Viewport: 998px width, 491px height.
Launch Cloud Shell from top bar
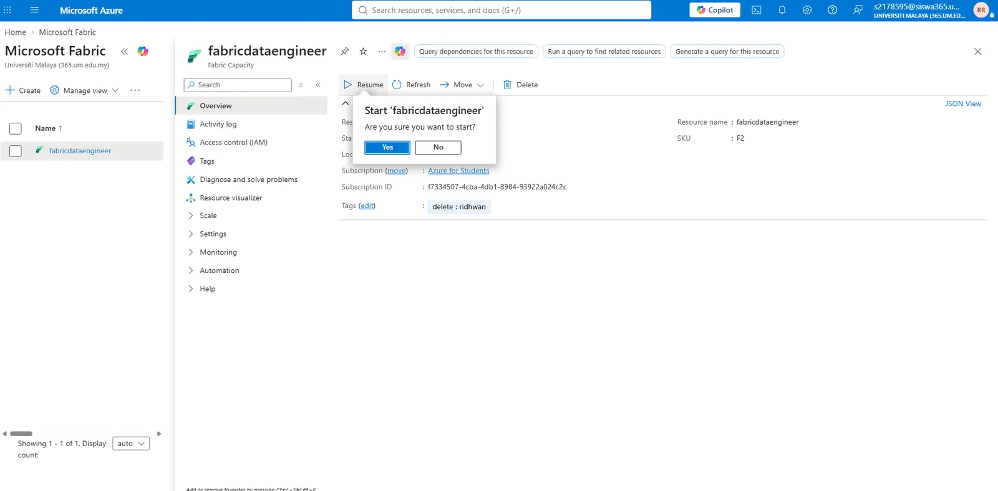(x=757, y=10)
